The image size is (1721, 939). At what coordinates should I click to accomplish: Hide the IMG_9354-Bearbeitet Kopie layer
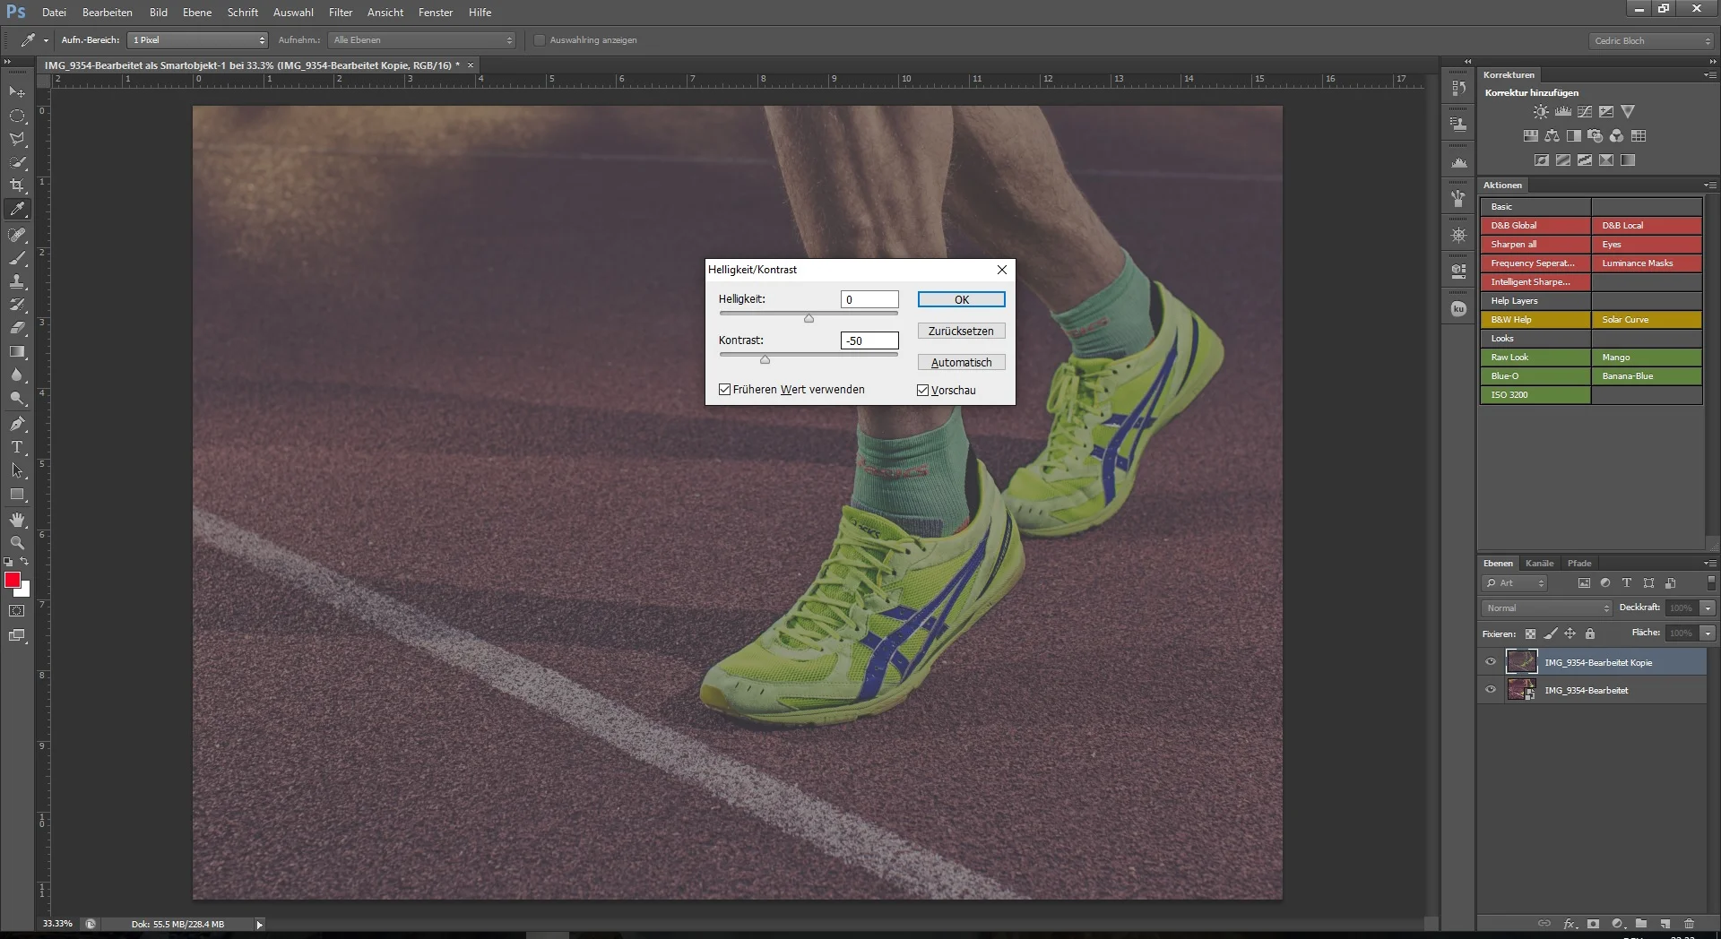1491,662
